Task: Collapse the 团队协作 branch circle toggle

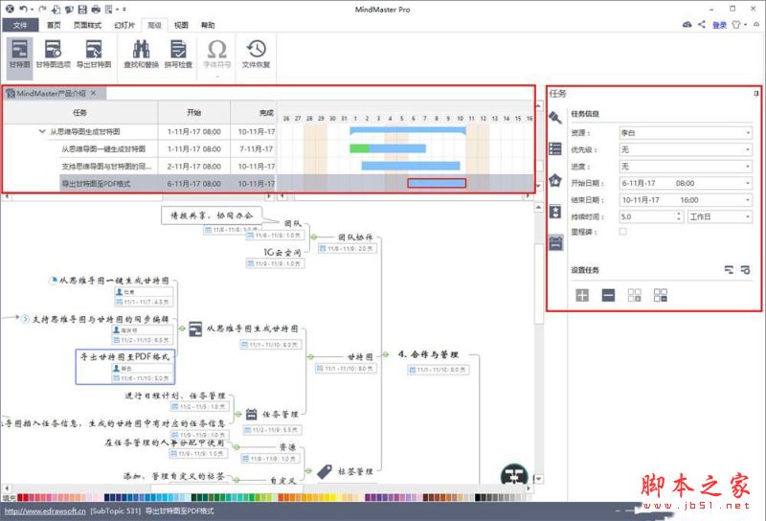Action: (x=314, y=238)
